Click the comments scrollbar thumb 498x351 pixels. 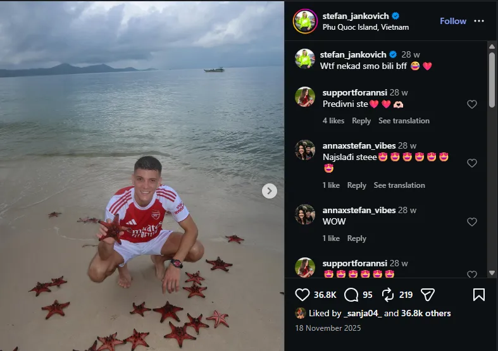pos(492,80)
